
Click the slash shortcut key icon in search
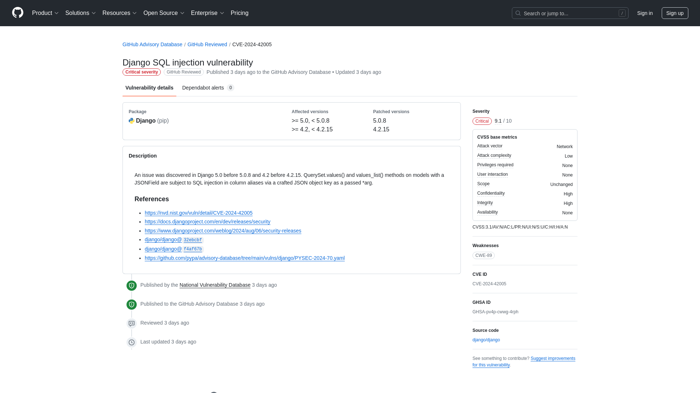click(x=622, y=13)
